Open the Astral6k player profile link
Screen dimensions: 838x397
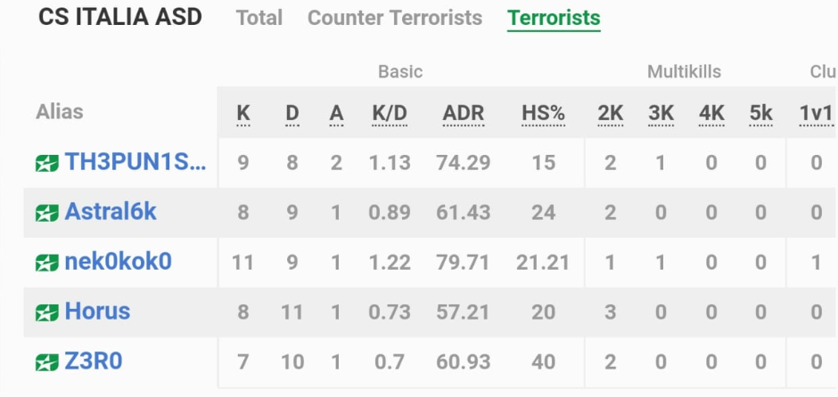click(111, 212)
